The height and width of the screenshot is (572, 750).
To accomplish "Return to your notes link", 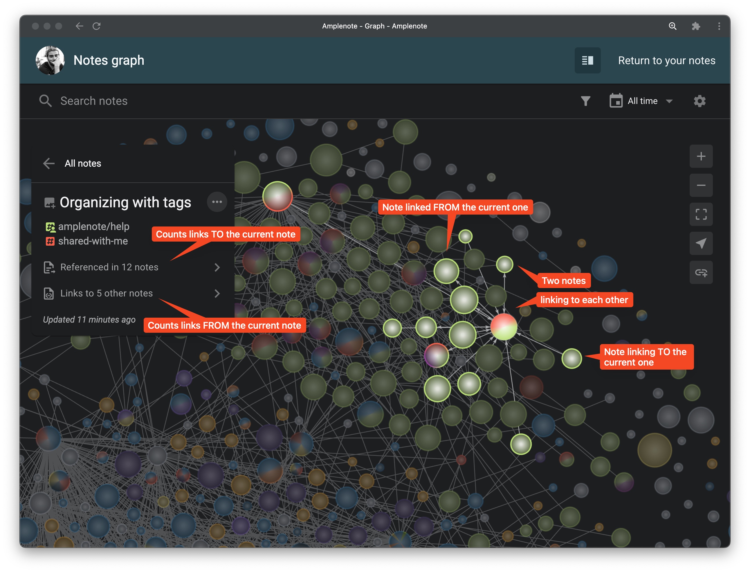I will click(666, 60).
